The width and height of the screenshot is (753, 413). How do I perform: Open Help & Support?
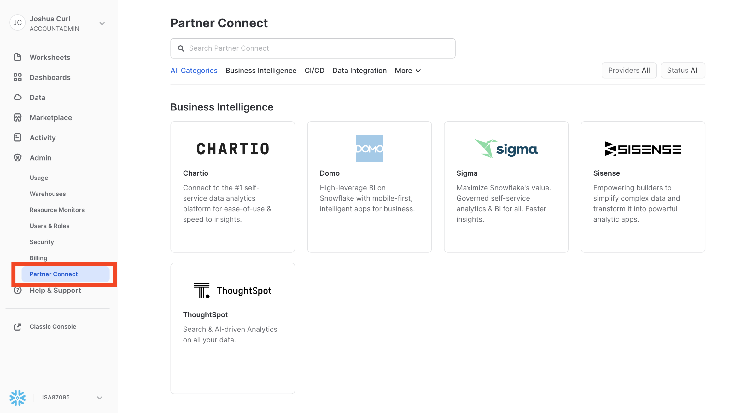point(55,290)
